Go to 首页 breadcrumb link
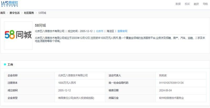This screenshot has width=210, height=108. (3, 13)
